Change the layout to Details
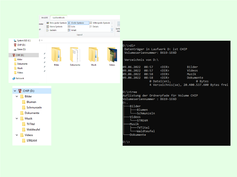Image resolution: width=237 pixels, height=177 pixels. coord(94,27)
